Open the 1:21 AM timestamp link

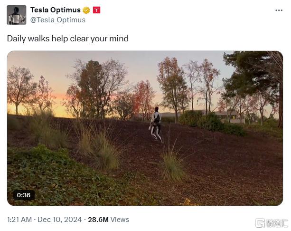[19, 220]
